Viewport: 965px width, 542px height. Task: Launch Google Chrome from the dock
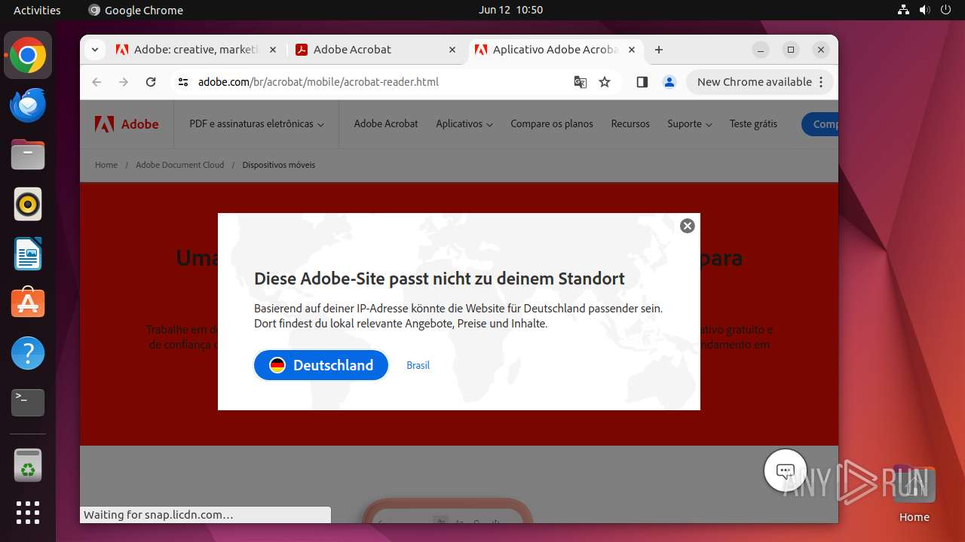tap(28, 56)
